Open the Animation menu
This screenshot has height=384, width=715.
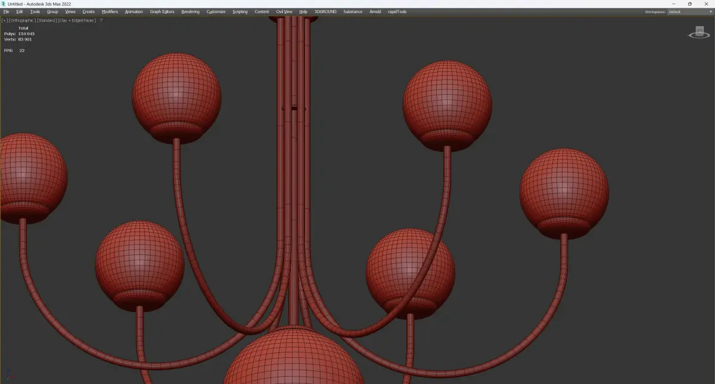133,11
